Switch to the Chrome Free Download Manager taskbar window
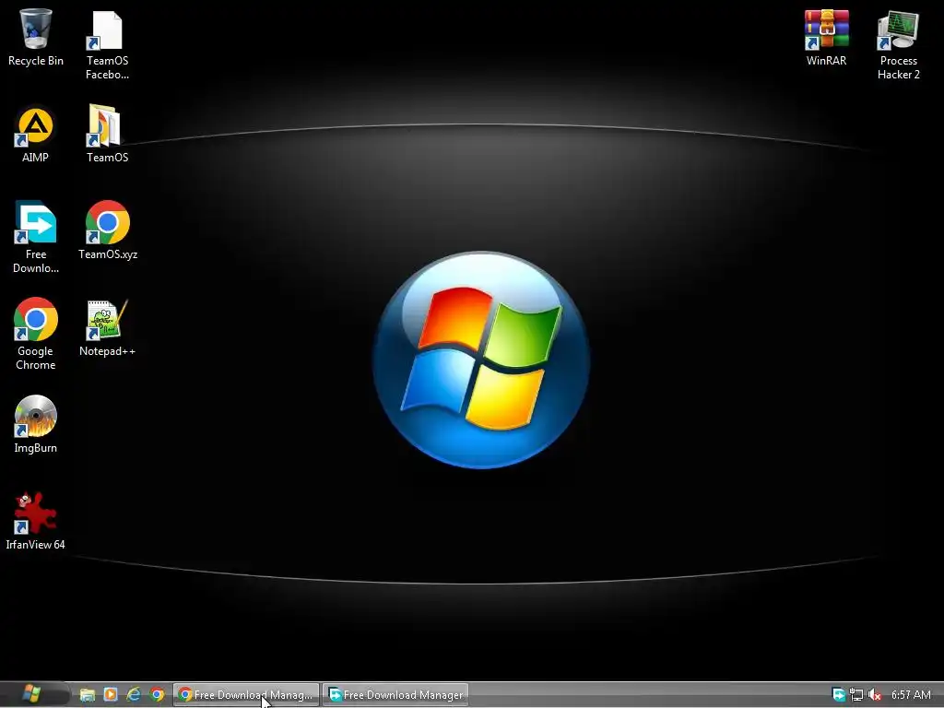 pos(246,695)
